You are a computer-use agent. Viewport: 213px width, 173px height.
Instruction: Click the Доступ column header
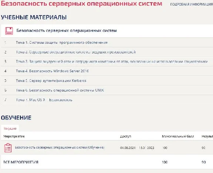125,136
